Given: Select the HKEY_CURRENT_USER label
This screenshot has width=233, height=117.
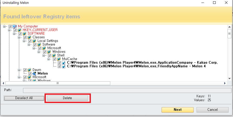Looking at the screenshot, I should click(40, 30).
